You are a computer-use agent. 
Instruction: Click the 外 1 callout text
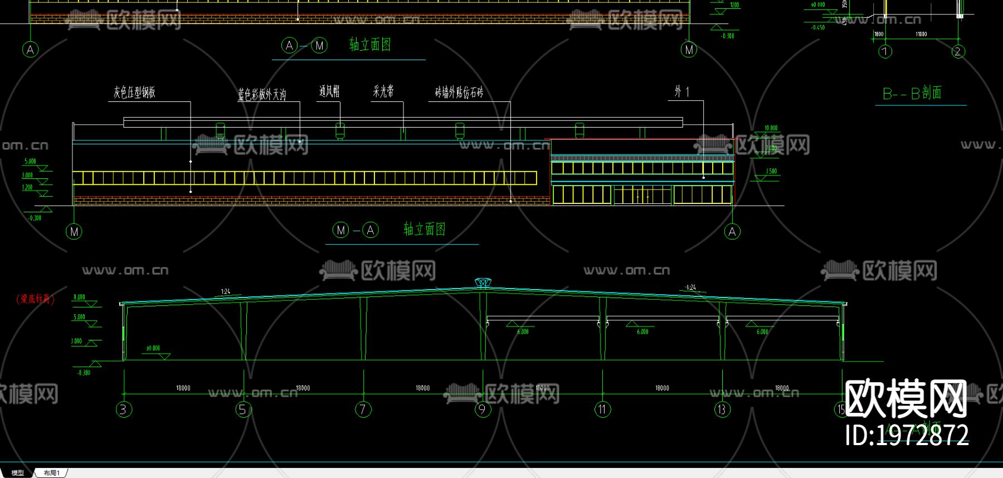682,91
